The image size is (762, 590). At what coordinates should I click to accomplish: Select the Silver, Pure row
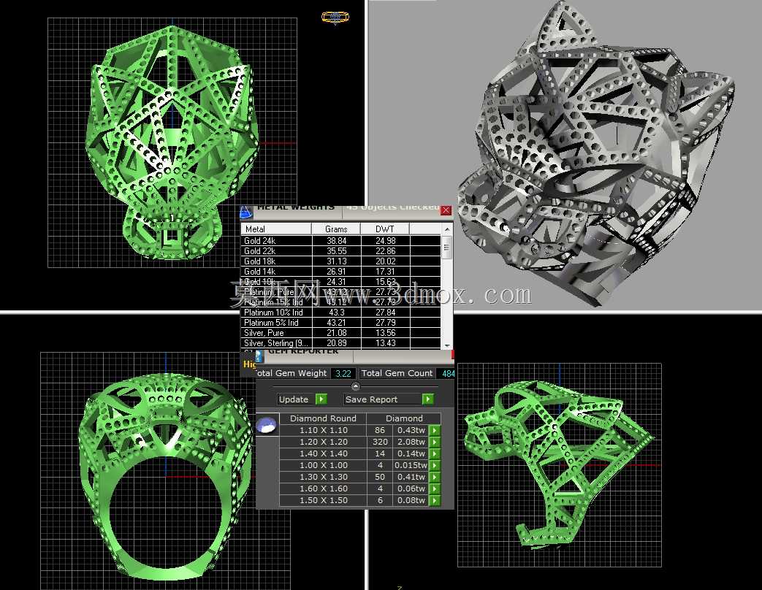pos(340,333)
